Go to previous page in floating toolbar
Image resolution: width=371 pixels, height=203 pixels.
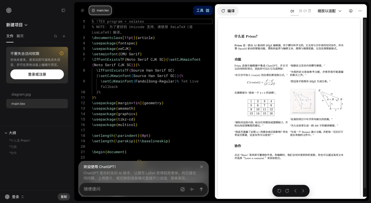tap(295, 191)
